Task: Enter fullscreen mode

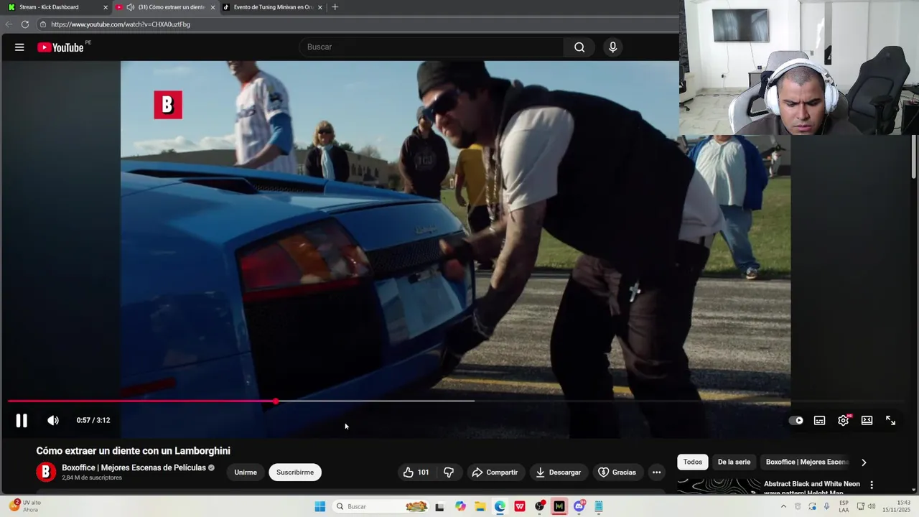Action: click(x=890, y=421)
